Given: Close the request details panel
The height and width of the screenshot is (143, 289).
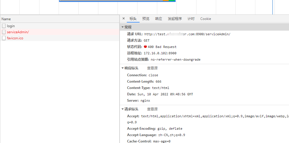Looking at the screenshot, I should (124, 18).
